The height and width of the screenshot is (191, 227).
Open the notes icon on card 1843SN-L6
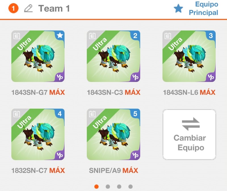(168, 36)
